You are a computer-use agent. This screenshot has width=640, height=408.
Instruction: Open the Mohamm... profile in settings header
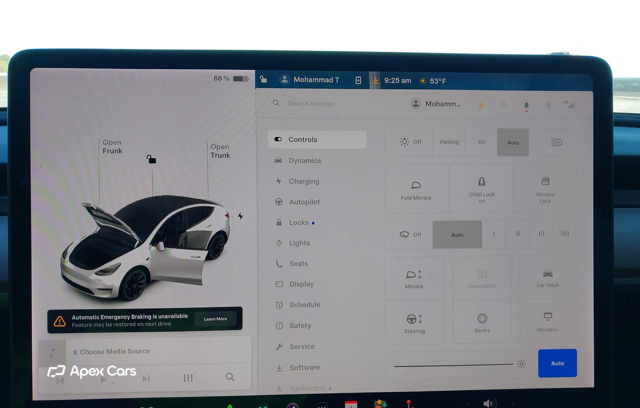(x=436, y=104)
